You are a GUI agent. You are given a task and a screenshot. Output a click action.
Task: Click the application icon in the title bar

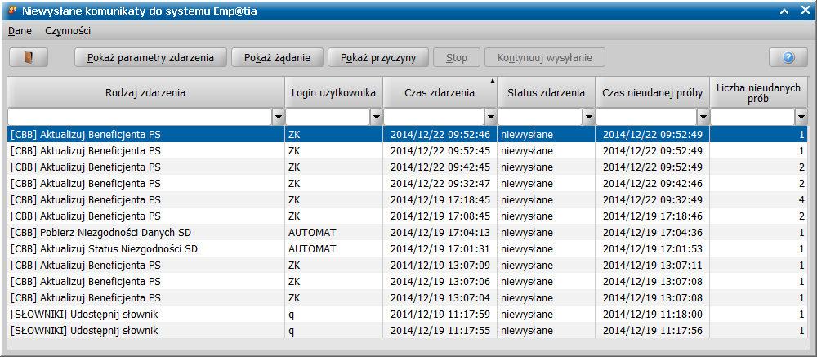point(12,10)
